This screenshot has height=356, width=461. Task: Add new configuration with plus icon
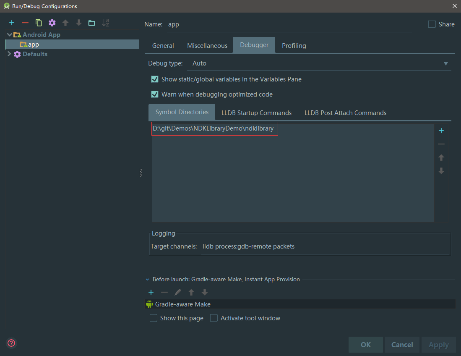click(12, 23)
